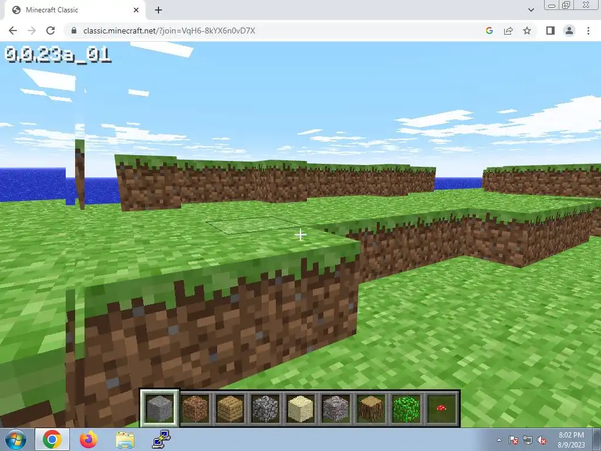Open the Windows Start menu
Viewport: 601px width, 451px height.
(15, 439)
